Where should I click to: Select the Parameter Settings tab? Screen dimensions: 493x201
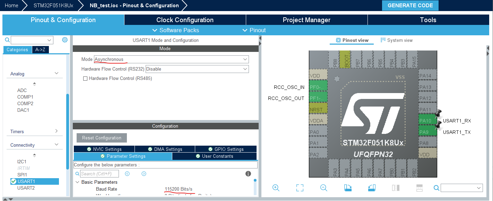coord(123,156)
